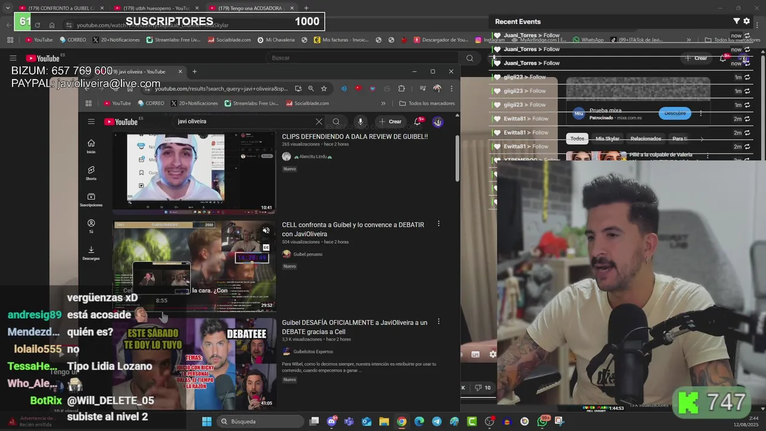Open the Chrome extensions puzzle icon
The image size is (766, 431).
tap(402, 89)
